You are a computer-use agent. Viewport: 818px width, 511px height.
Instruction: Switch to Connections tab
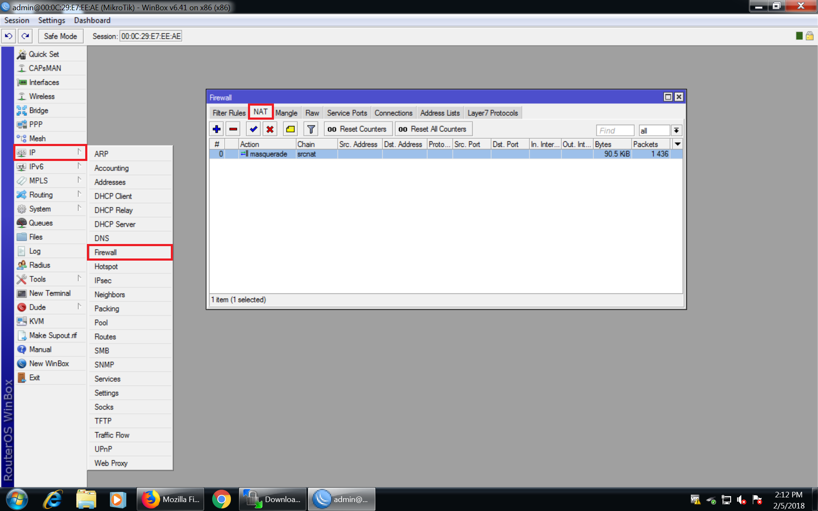click(393, 113)
